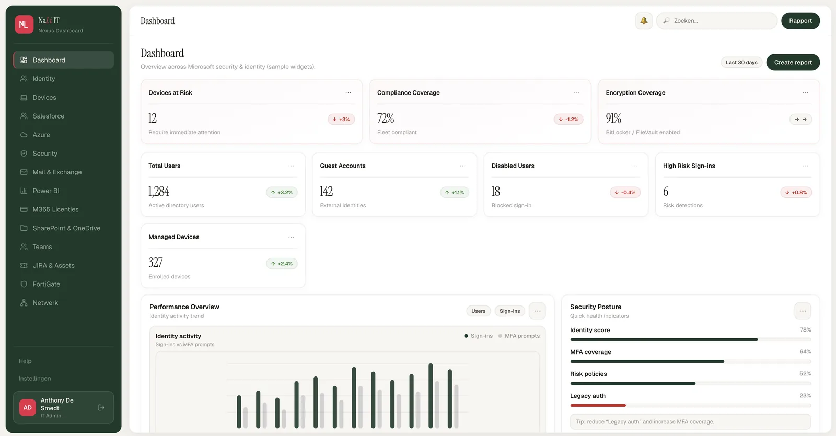This screenshot has width=836, height=436.
Task: Click High Risk Sign-ins +0.8% badge
Action: point(796,193)
